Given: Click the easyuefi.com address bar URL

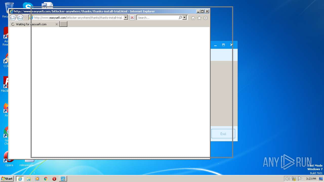Looking at the screenshot, I should pos(78,18).
